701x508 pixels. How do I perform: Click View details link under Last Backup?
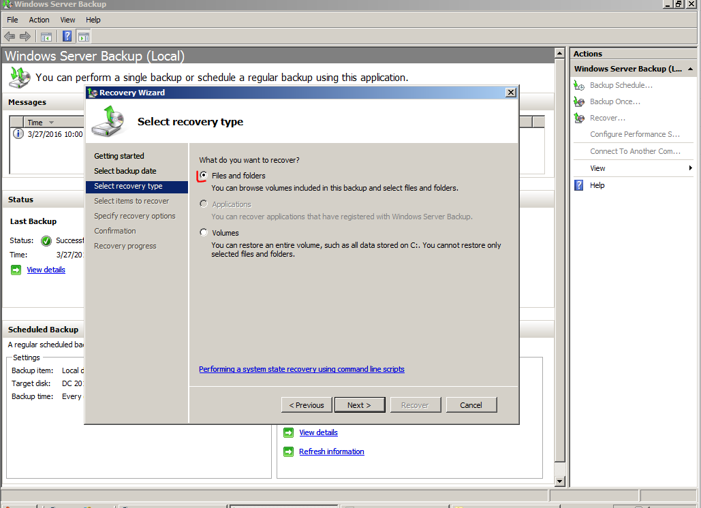46,270
